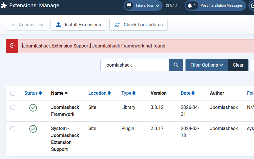The height and width of the screenshot is (159, 254).
Task: Toggle enabled status of Joomlashack Extension Support plugin
Action: click(33, 129)
